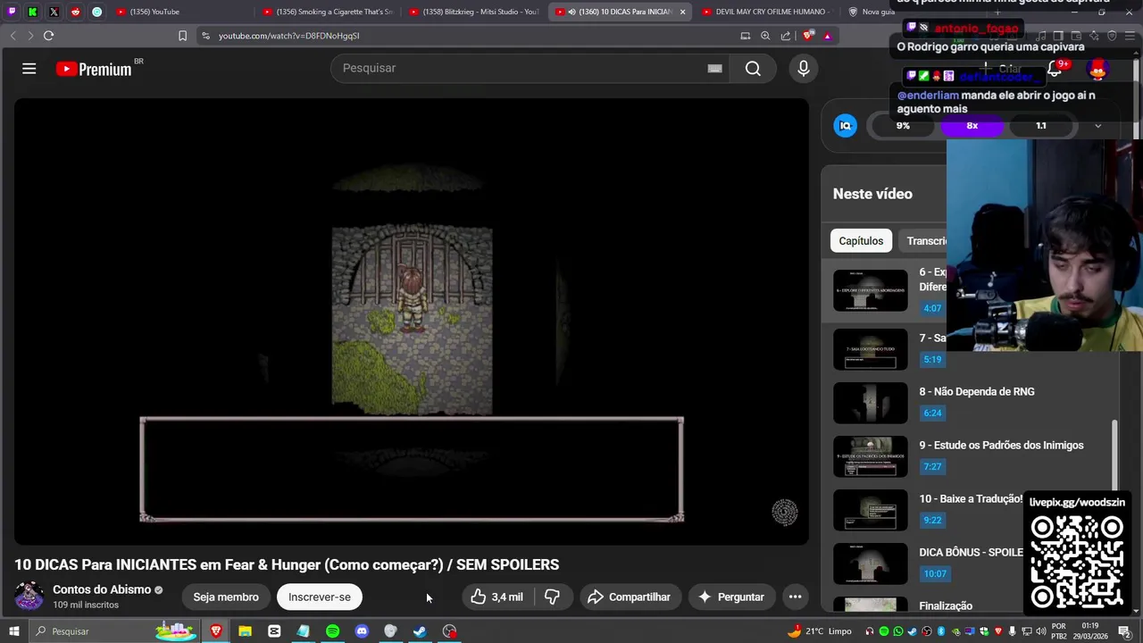Switch to DEVIL MAY CRY OFILME HUMANO tab
1143x643 pixels.
[766, 12]
